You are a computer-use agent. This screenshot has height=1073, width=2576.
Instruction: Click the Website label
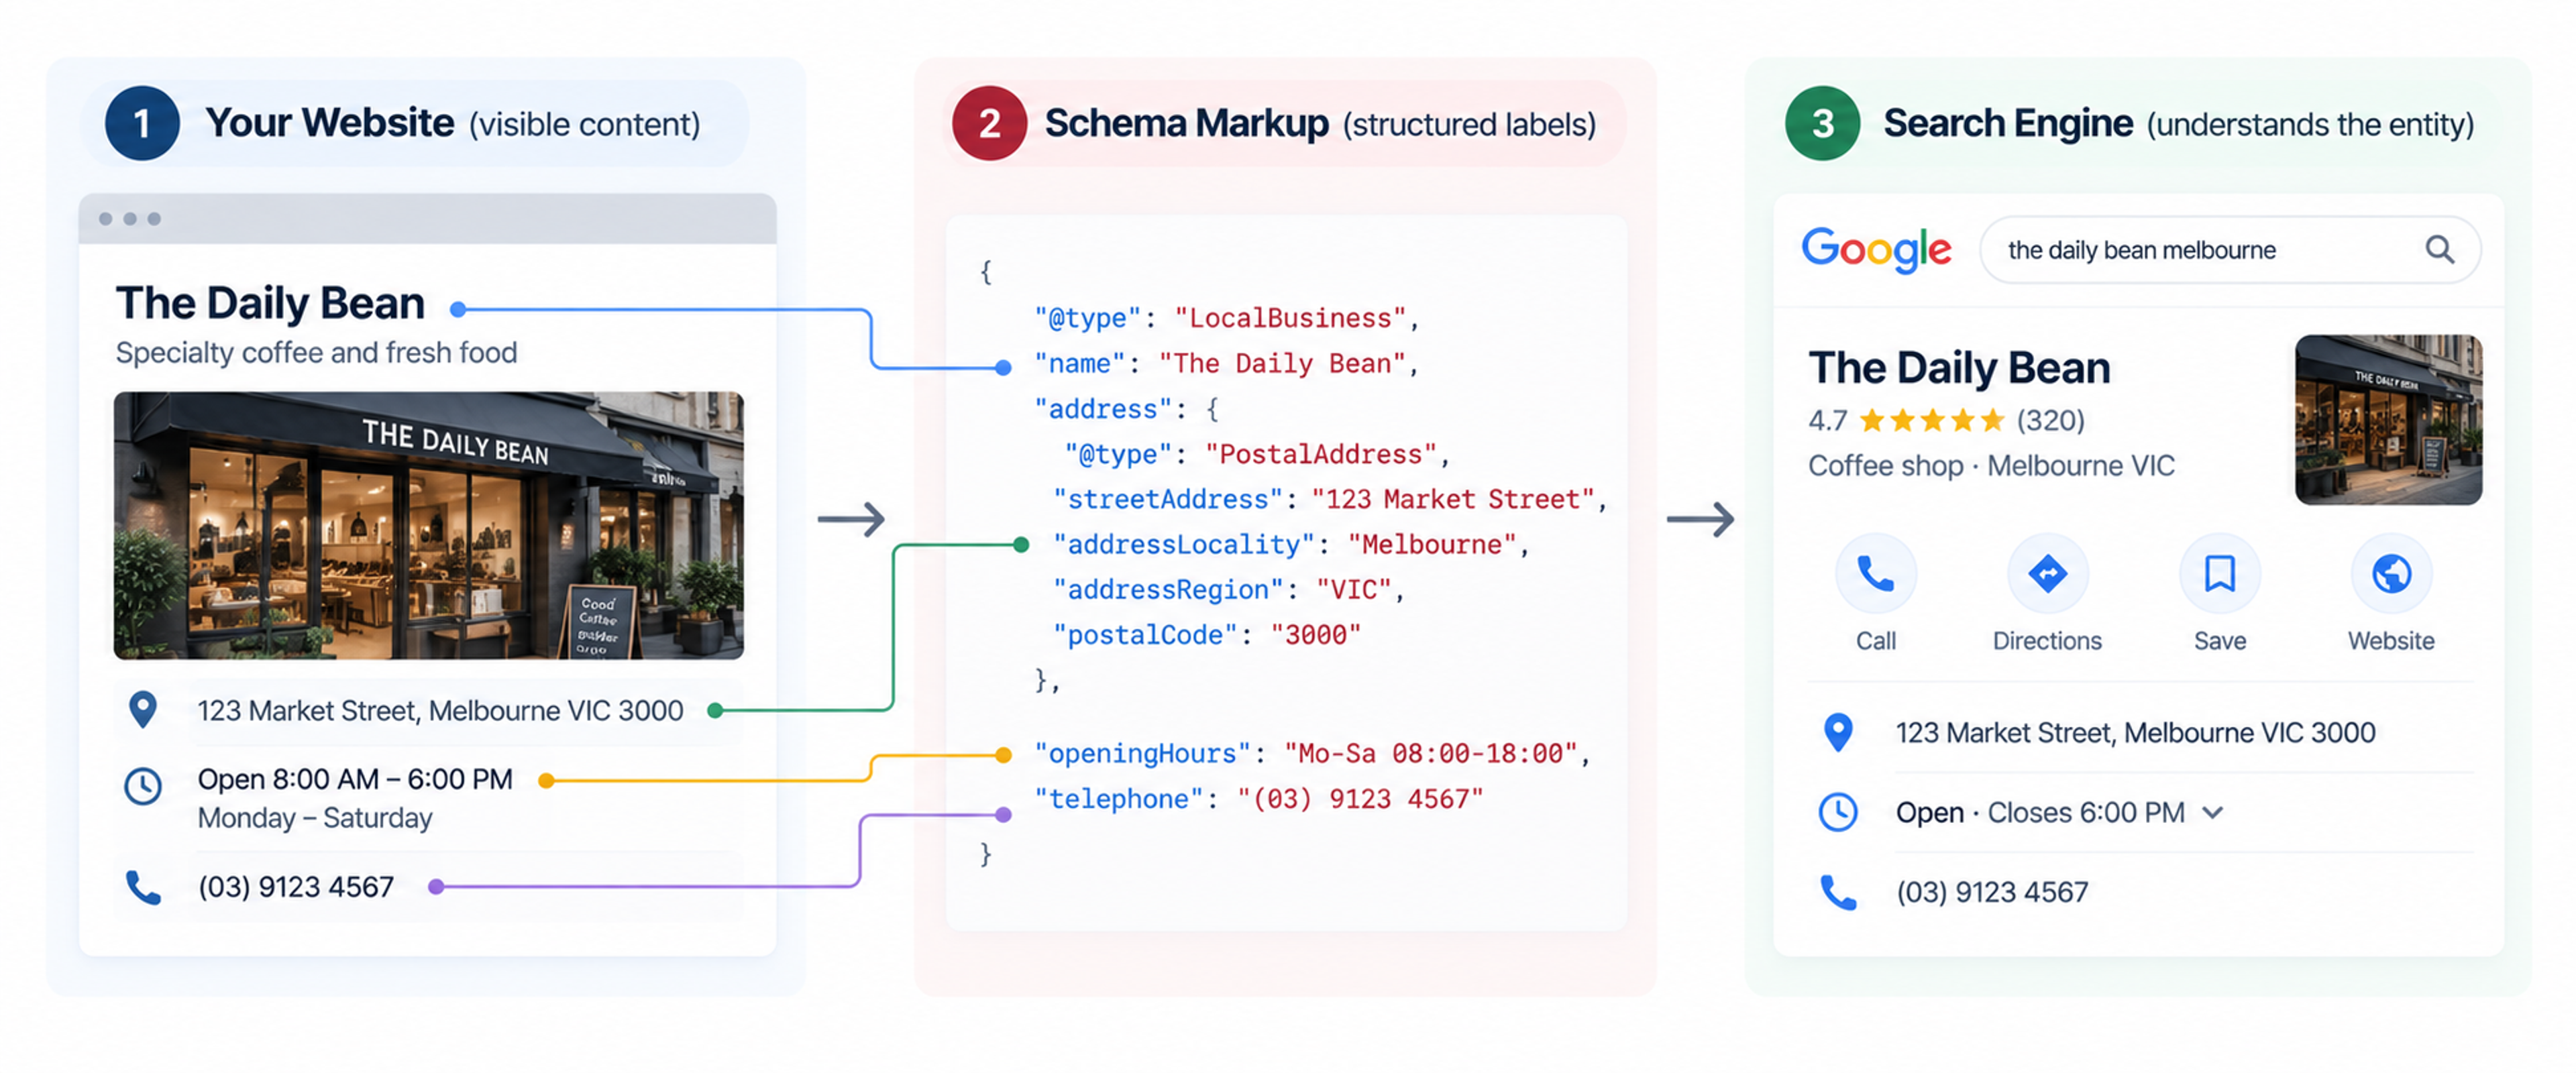(x=2391, y=641)
